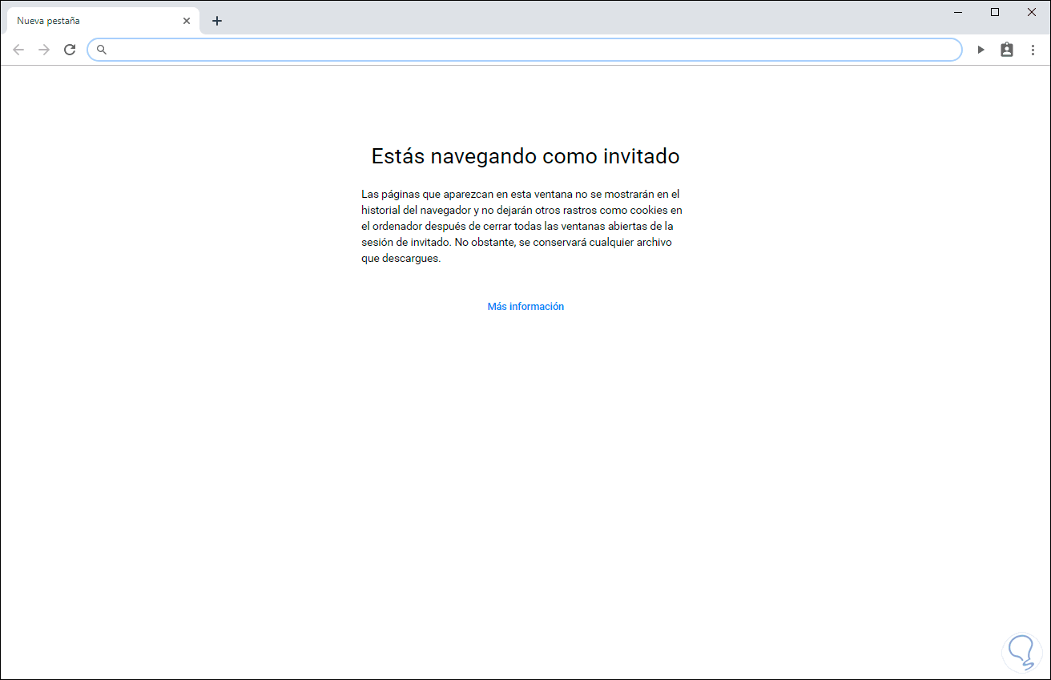This screenshot has width=1051, height=680.
Task: Click the paragraph starting Las páginas que aparezcan
Action: [x=521, y=227]
